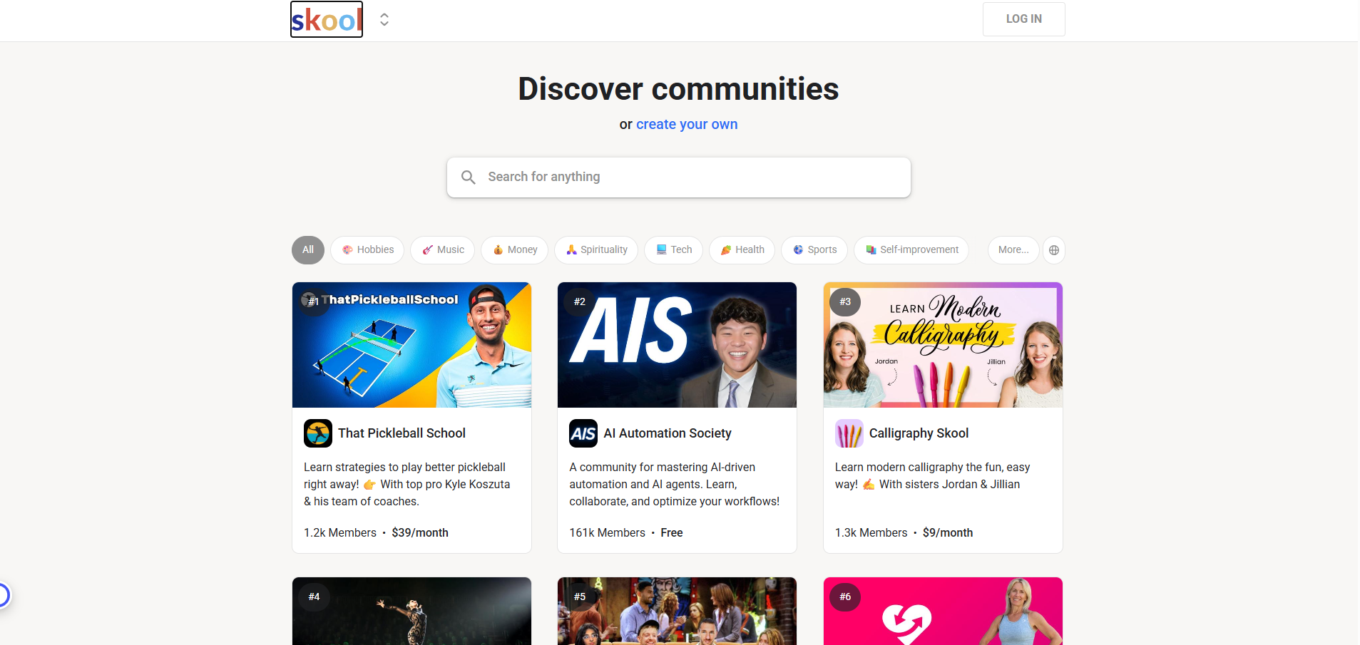Click the globe language icon

[x=1054, y=250]
